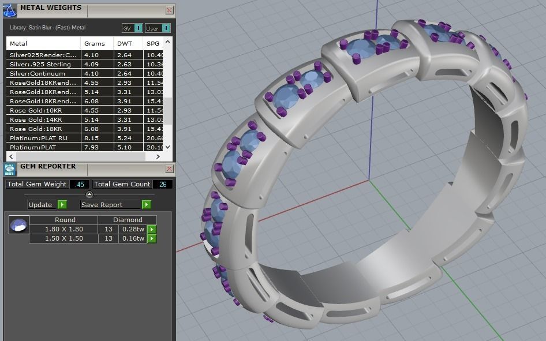
Task: Click the horizontal scrollbar thumb under metal list
Action: point(80,156)
